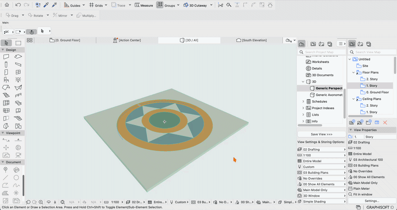Focus the Search Project Map field
Image resolution: width=397 pixels, height=210 pixels.
point(322,52)
